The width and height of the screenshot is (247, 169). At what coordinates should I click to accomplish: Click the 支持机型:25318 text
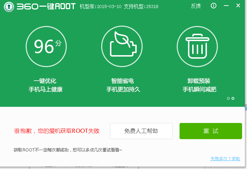tap(141, 6)
